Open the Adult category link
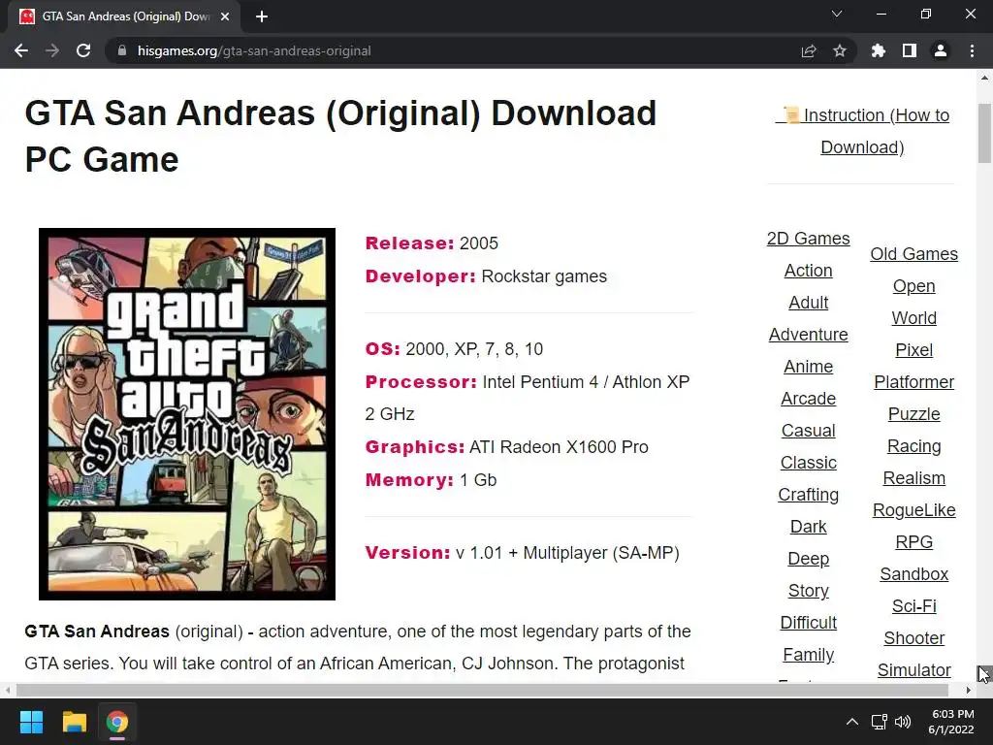 (808, 303)
